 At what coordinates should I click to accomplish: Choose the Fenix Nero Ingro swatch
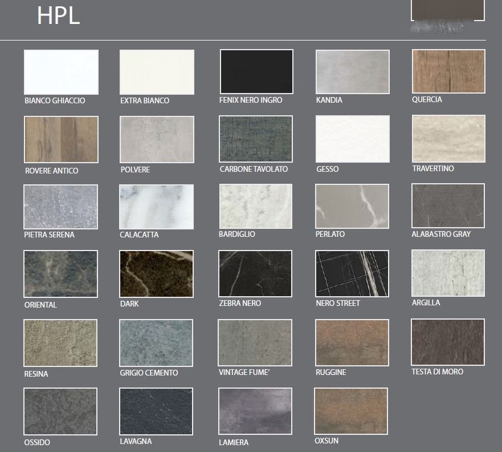[x=256, y=71]
